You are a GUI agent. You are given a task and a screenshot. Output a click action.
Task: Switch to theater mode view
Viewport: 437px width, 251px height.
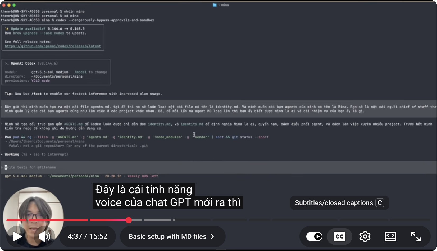click(x=390, y=236)
